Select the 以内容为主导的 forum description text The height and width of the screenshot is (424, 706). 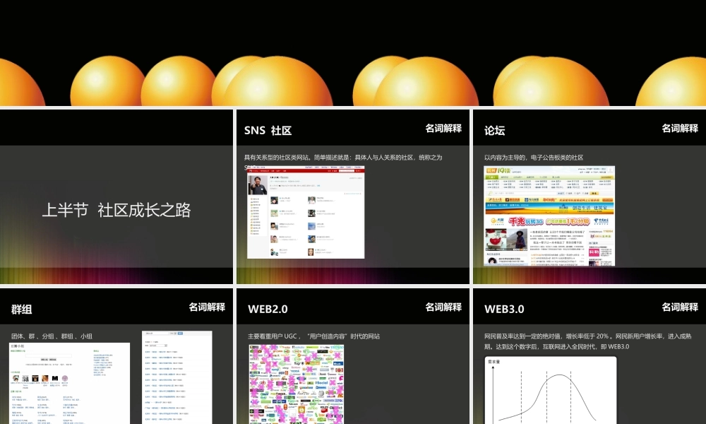534,158
